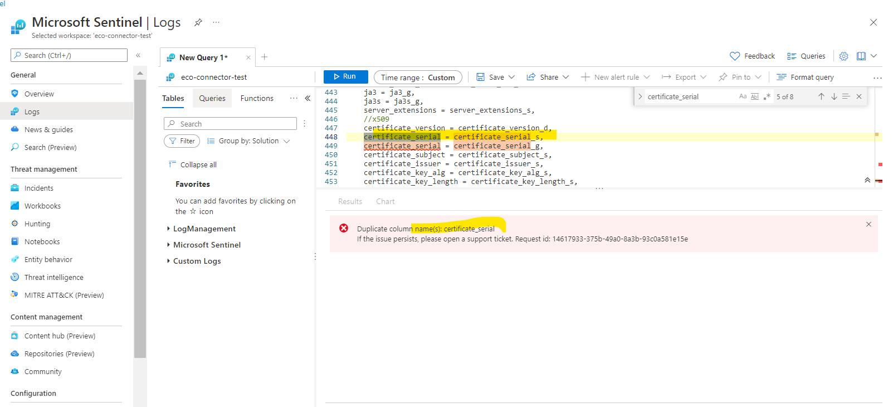The height and width of the screenshot is (407, 893).
Task: Open the Export dropdown
Action: pyautogui.click(x=684, y=77)
